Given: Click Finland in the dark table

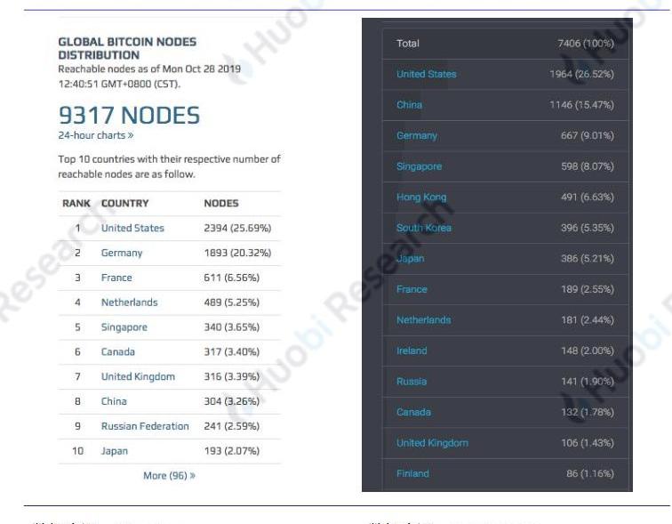Looking at the screenshot, I should (x=412, y=473).
